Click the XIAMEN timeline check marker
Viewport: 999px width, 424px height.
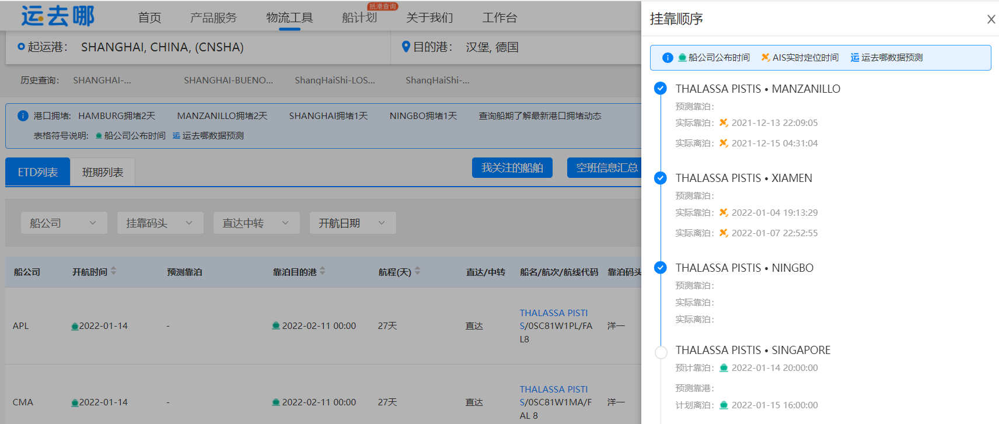(x=661, y=178)
